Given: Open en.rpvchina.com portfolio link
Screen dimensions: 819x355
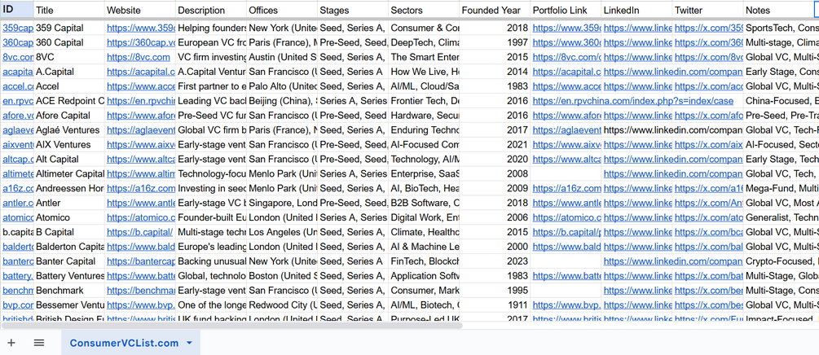Looking at the screenshot, I should pyautogui.click(x=633, y=101).
